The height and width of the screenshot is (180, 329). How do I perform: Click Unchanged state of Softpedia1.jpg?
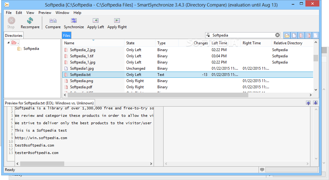click(x=136, y=68)
